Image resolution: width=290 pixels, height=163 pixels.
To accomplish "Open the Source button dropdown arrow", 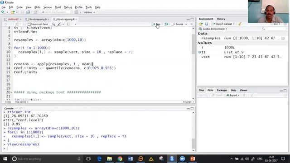I will coord(186,24).
